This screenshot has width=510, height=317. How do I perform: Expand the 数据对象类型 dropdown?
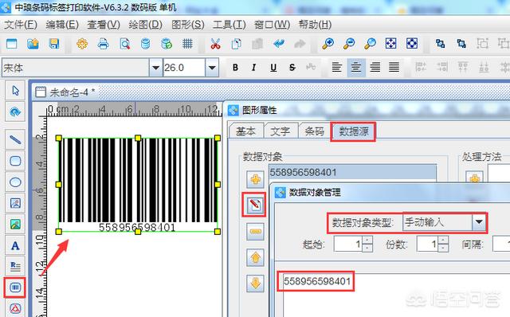[x=479, y=222]
